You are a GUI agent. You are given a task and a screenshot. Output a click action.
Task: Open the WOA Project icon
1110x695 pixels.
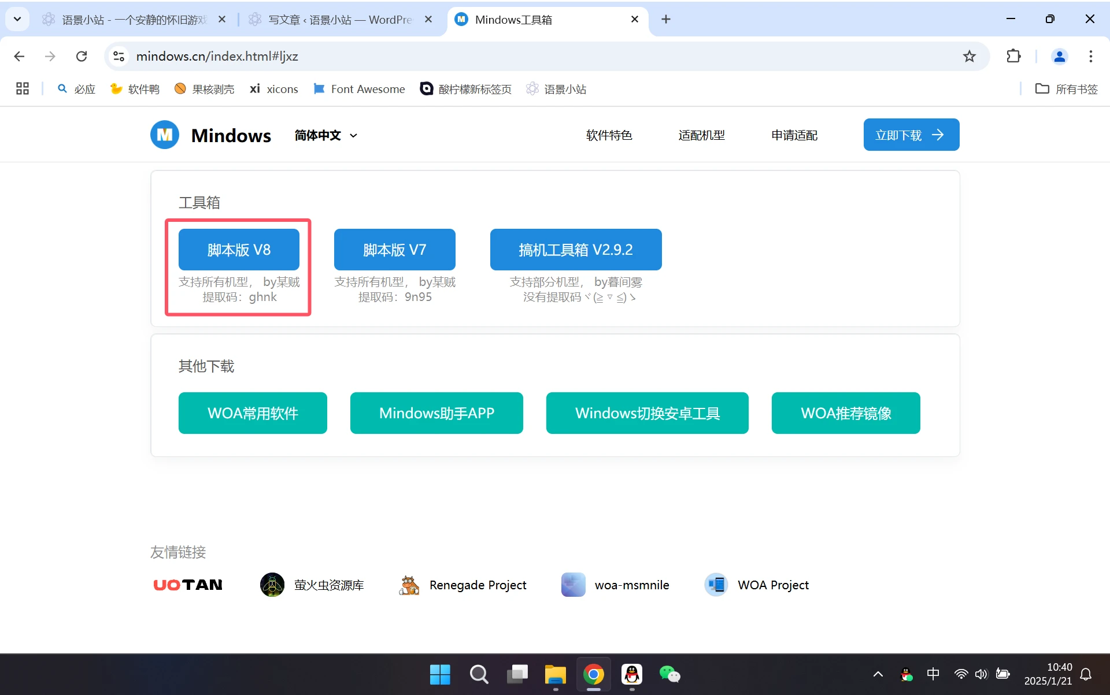click(x=716, y=584)
